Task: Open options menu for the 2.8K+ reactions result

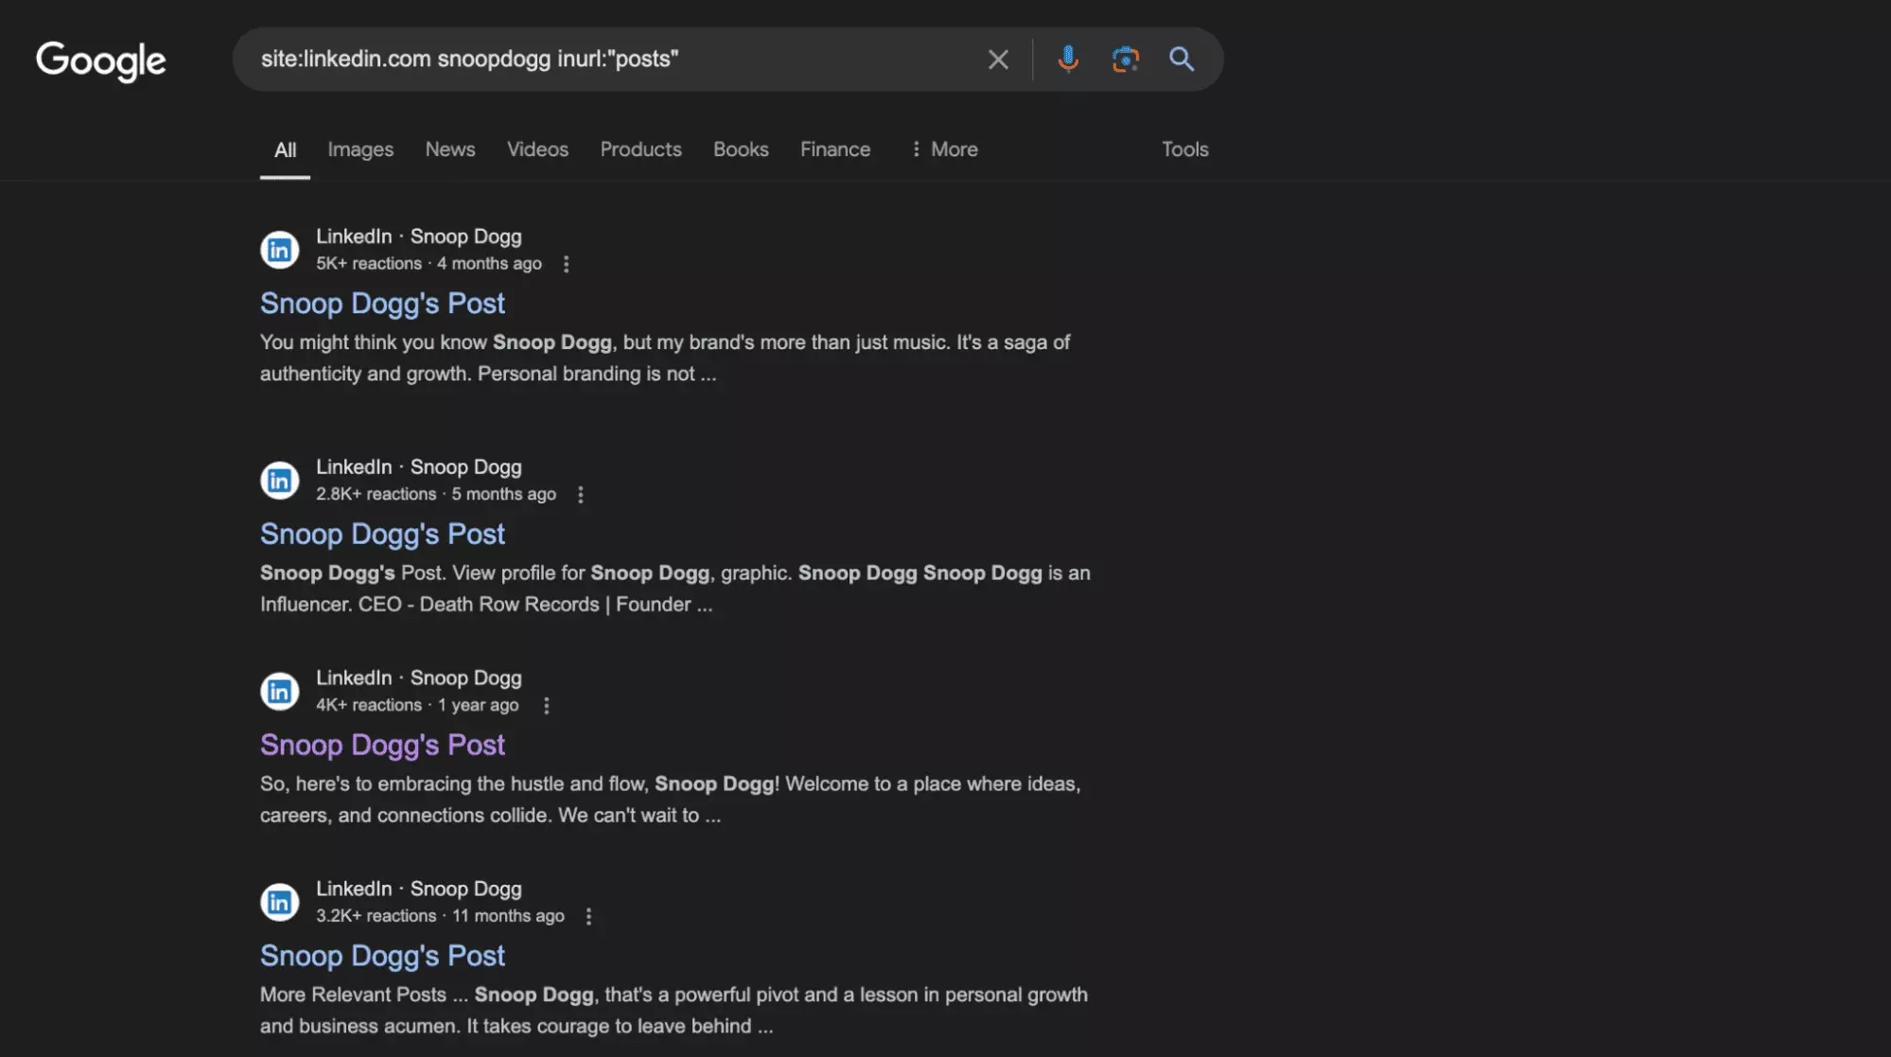Action: (x=580, y=495)
